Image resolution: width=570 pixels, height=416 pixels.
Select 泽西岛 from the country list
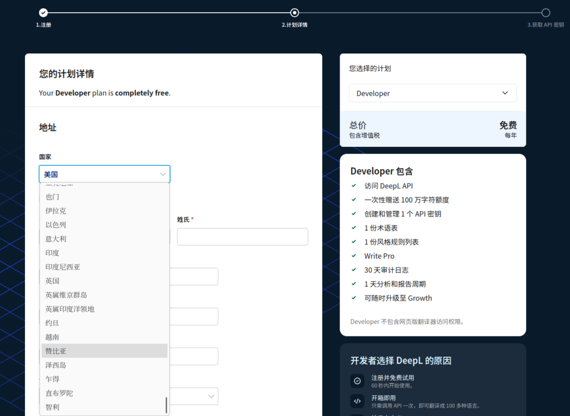point(104,365)
